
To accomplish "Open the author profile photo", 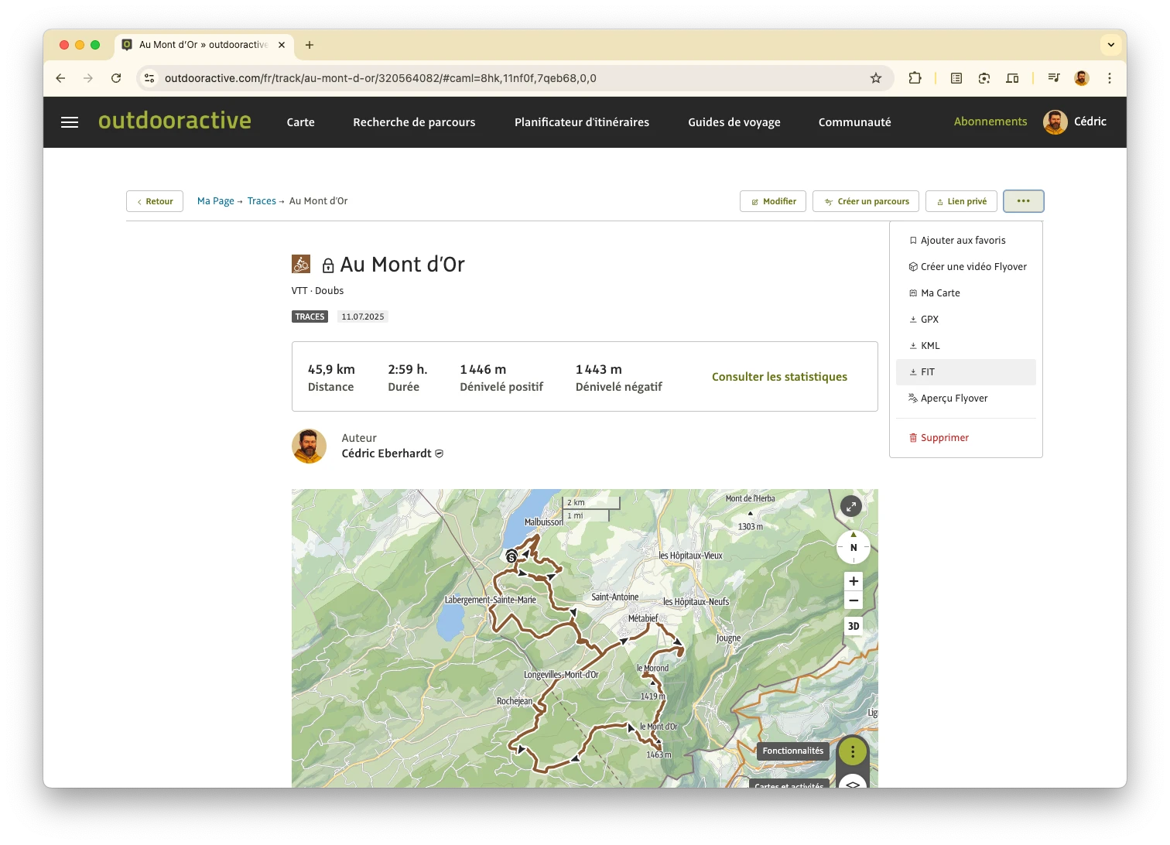I will tap(309, 446).
